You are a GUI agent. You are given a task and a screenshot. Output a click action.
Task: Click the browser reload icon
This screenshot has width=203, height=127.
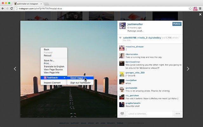click(x=12, y=8)
